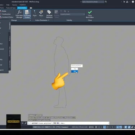The width and height of the screenshot is (135, 135).
Task: Click the Construction geometry button
Action: tap(5, 14)
